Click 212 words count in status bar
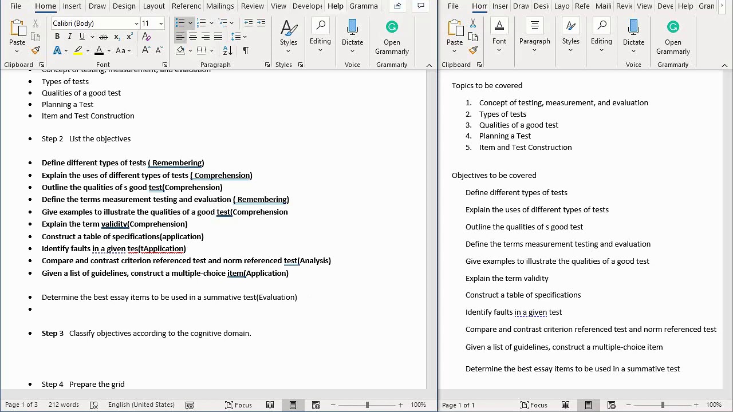This screenshot has height=412, width=733. pos(64,405)
